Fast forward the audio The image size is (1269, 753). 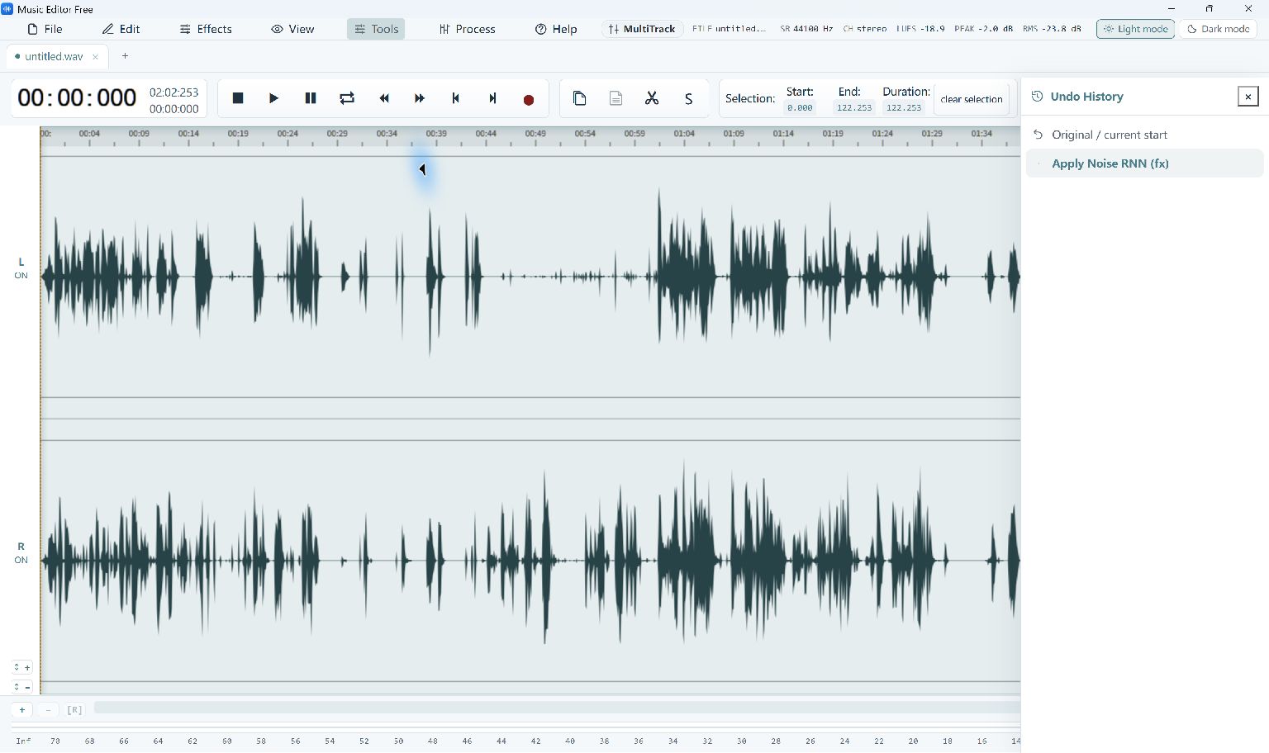click(420, 98)
